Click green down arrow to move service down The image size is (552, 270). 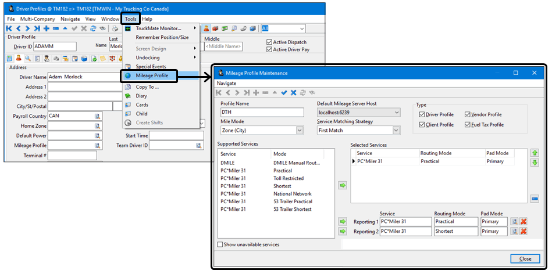(x=535, y=163)
